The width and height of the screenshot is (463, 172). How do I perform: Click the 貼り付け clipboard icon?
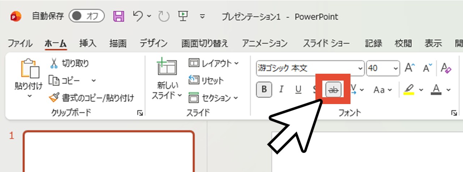(30, 69)
